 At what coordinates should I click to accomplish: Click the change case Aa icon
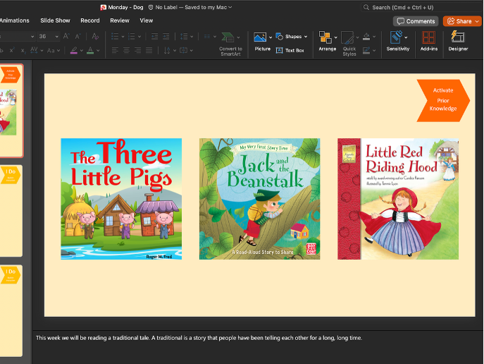[51, 50]
